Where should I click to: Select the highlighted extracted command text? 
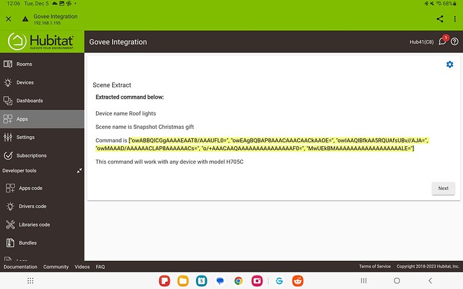pos(262,144)
